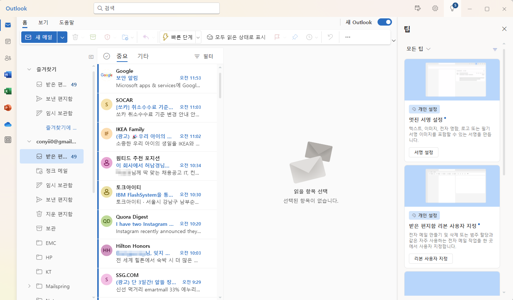Open the Calendar from the left rail
The image size is (513, 300).
(8, 41)
